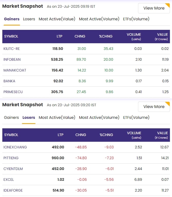Select Most Active(Volume) tab in top snapshot

(x=99, y=19)
